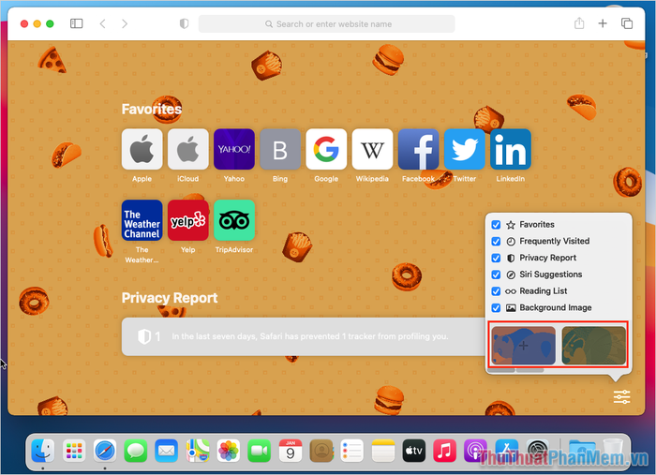Screen dimensions: 656x475
Task: Click the search or address field
Action: point(327,23)
